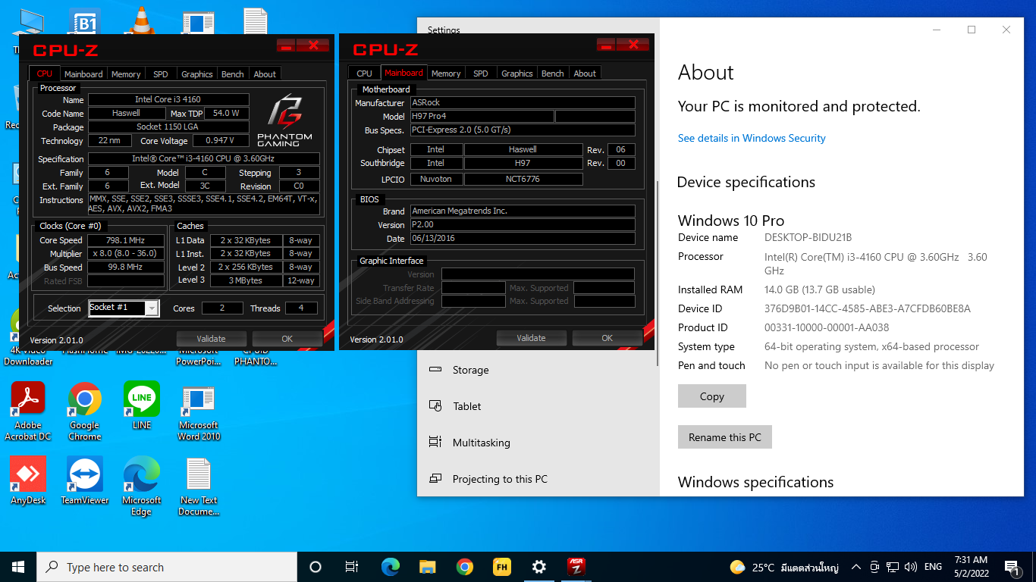The height and width of the screenshot is (582, 1036).
Task: Open the notification center icon
Action: coord(1012,567)
